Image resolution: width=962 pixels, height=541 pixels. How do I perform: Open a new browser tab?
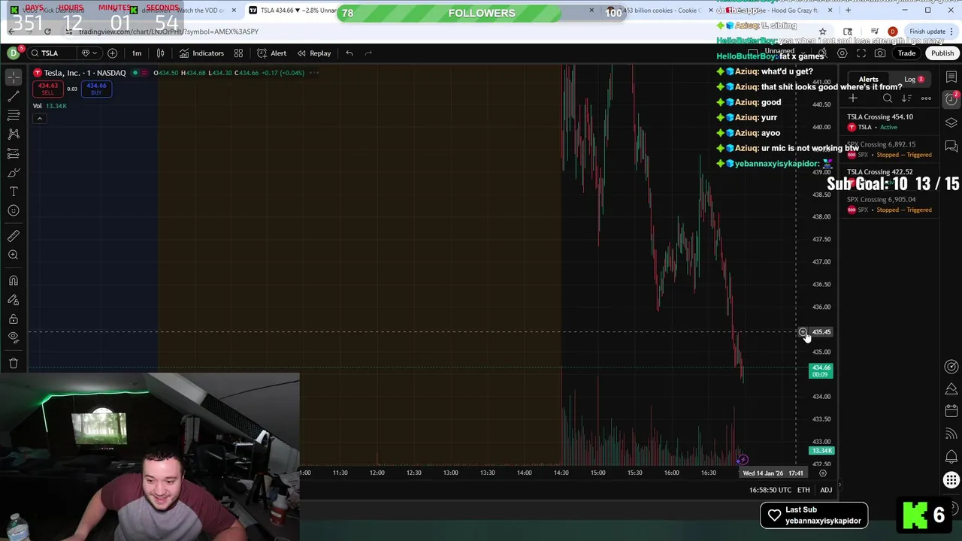(x=848, y=11)
